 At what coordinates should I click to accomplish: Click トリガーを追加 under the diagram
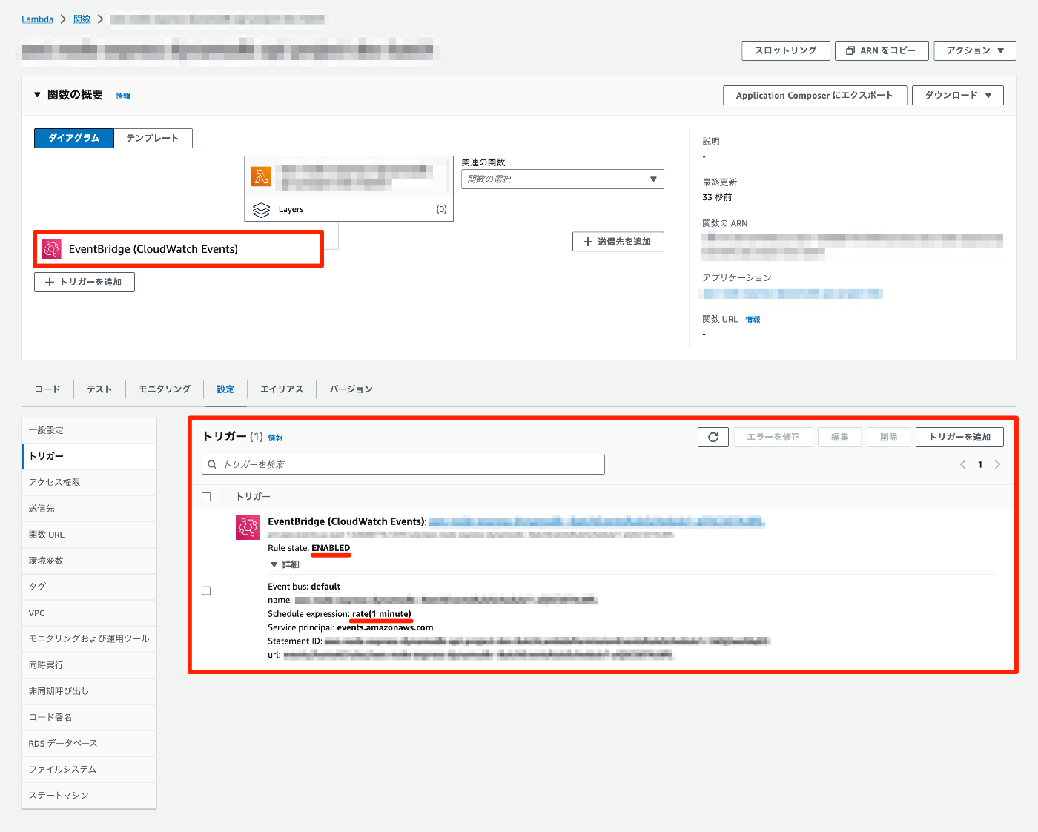tap(84, 282)
